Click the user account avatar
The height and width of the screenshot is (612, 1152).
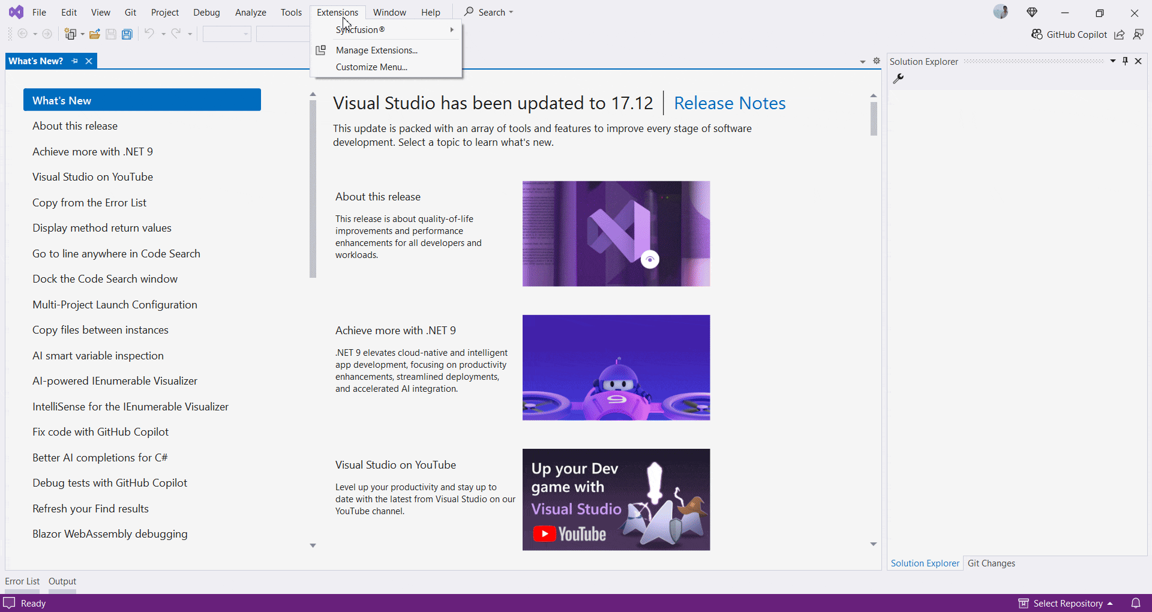(x=1001, y=12)
